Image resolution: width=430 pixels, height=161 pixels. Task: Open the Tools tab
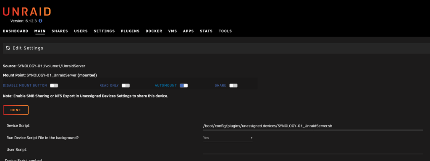click(x=225, y=31)
